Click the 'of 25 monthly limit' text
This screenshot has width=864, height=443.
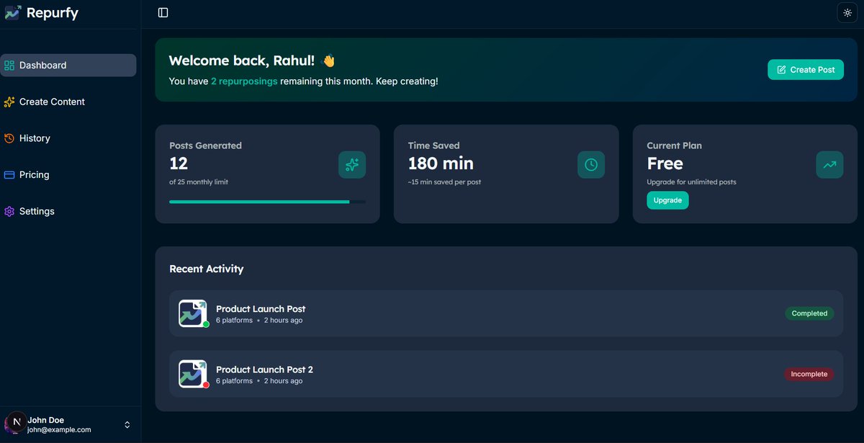tap(199, 182)
